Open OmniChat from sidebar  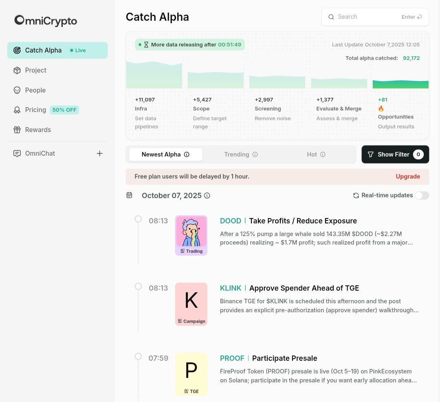pyautogui.click(x=40, y=153)
